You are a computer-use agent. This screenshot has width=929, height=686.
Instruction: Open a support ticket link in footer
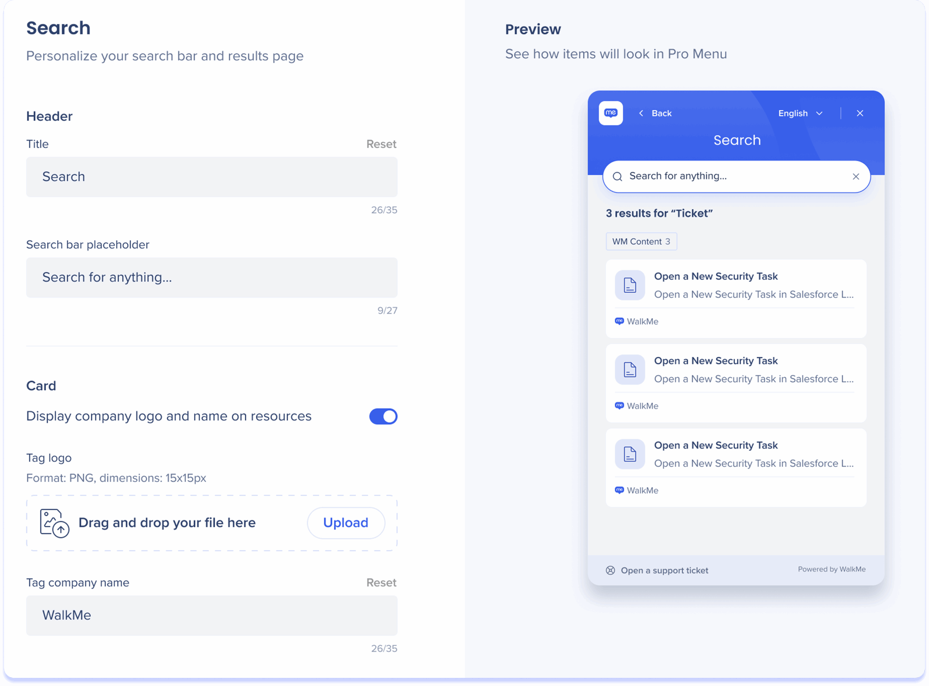click(x=664, y=571)
